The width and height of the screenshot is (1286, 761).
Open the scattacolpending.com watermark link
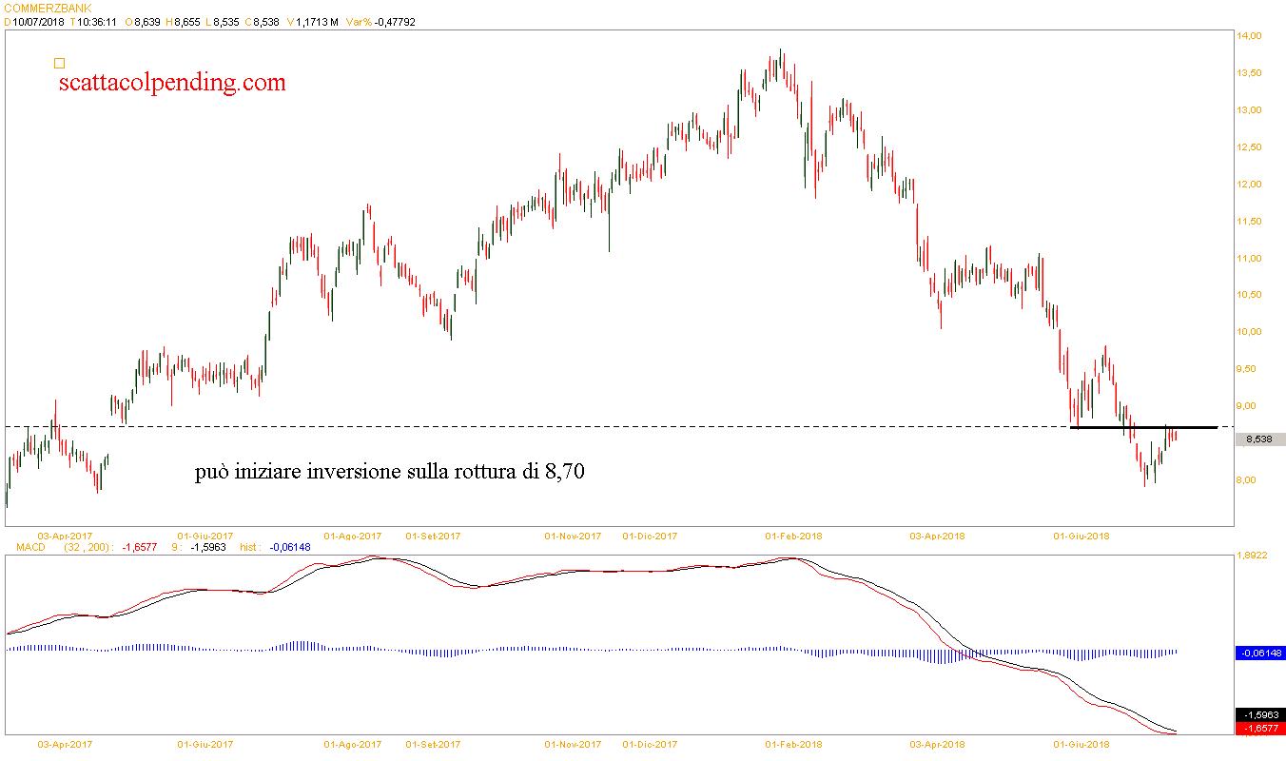pos(172,83)
